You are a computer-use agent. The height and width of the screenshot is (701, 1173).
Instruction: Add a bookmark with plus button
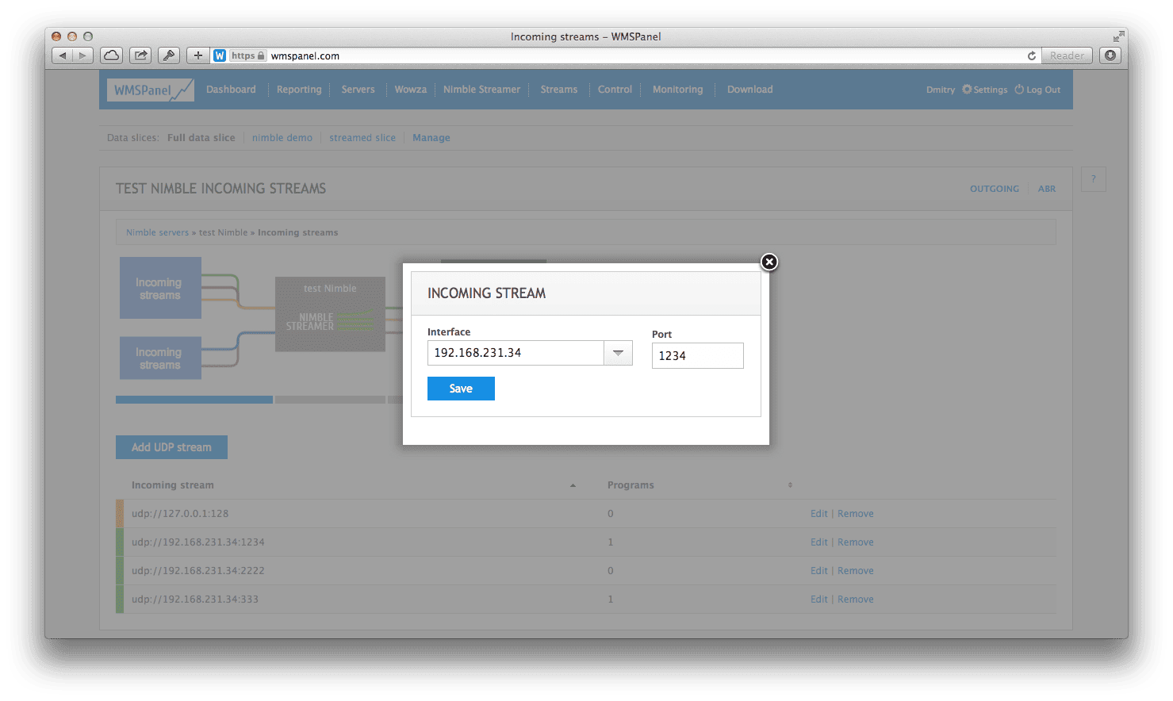coord(198,56)
